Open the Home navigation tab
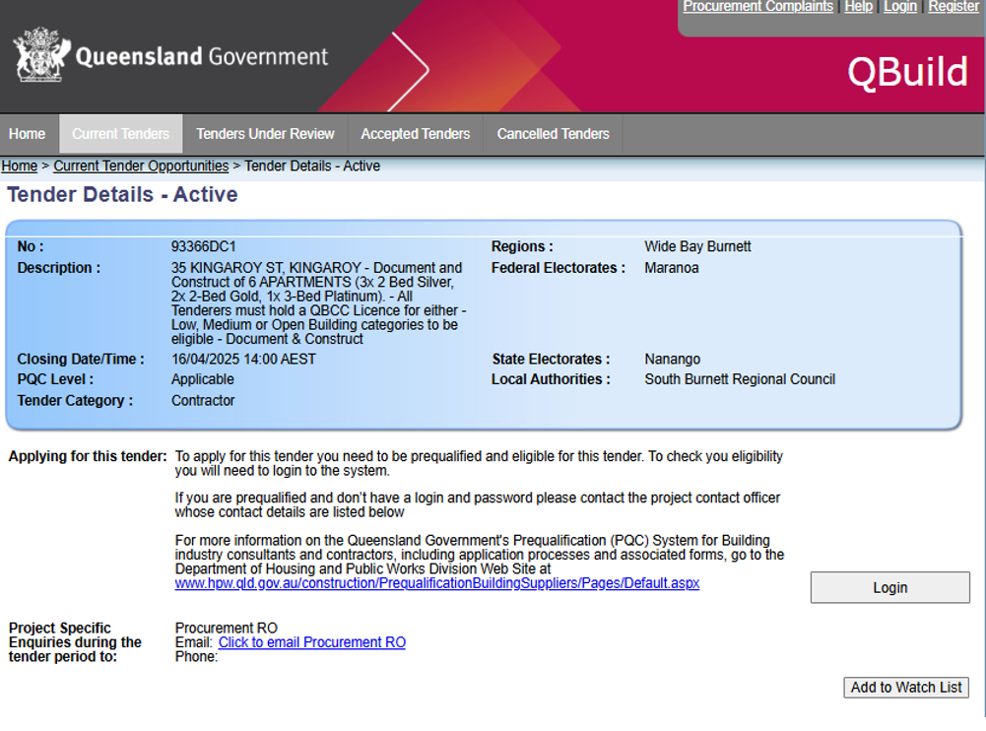The image size is (986, 731). (x=28, y=134)
